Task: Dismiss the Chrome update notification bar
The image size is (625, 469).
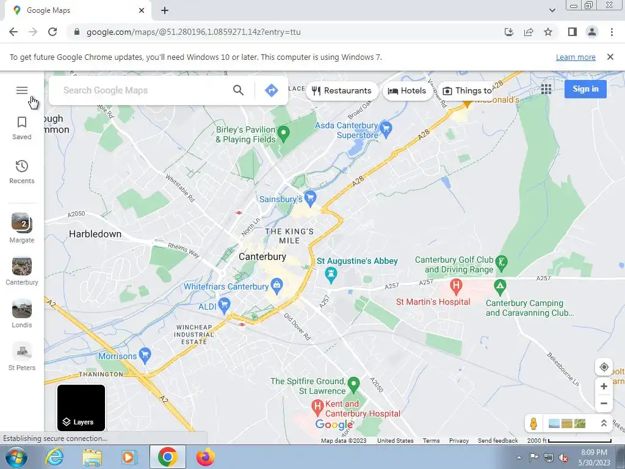Action: coord(610,57)
